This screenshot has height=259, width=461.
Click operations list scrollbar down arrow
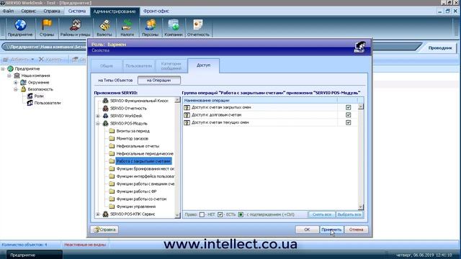click(x=361, y=207)
